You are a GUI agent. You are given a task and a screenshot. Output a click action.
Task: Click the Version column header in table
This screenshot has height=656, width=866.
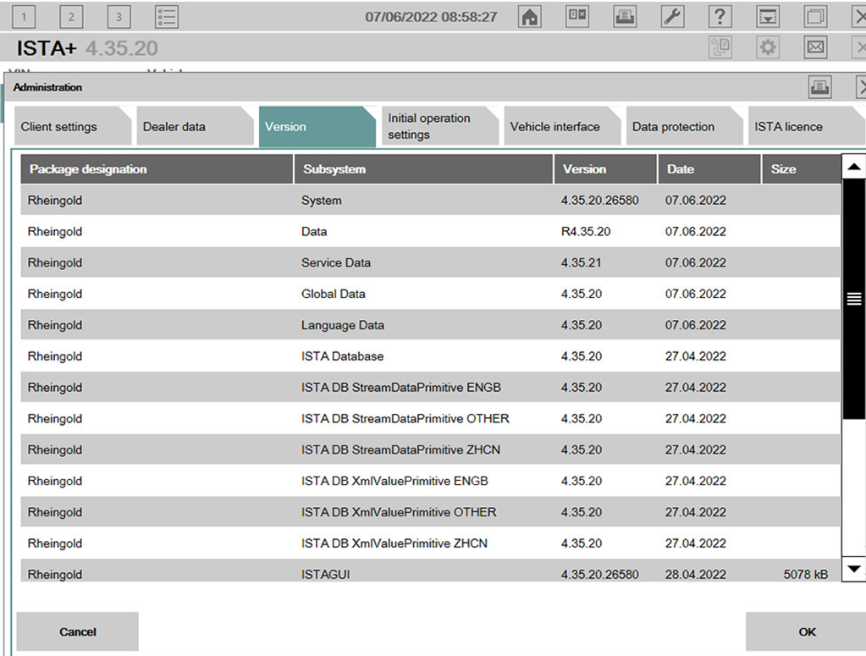(605, 169)
